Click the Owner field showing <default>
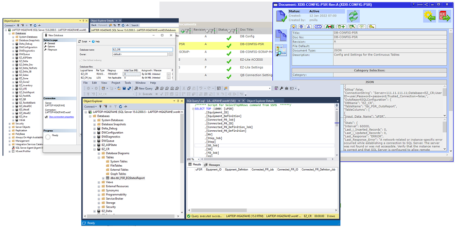This screenshot has width=457, height=228. (140, 54)
